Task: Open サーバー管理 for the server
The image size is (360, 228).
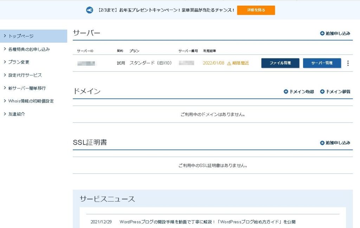Action: point(322,63)
